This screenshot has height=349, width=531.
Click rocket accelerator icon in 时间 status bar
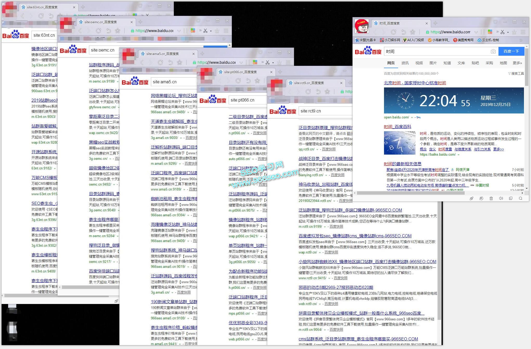(471, 199)
